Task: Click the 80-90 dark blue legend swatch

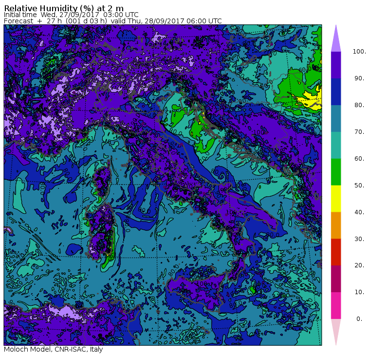Action: click(336, 92)
